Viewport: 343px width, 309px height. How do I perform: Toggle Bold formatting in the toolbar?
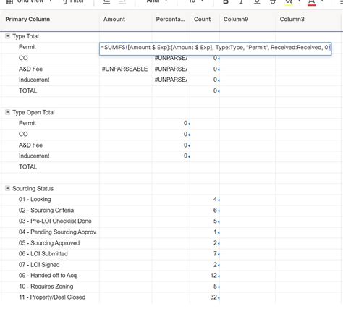(x=226, y=2)
